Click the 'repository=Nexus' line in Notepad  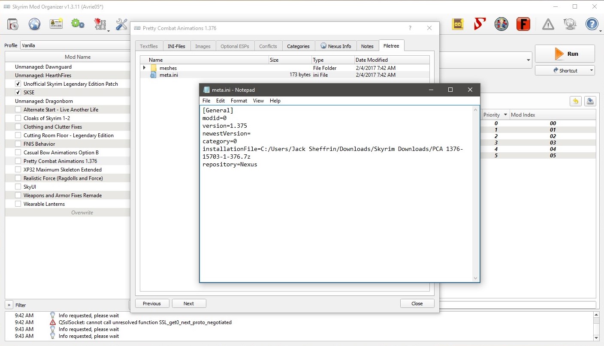click(230, 165)
